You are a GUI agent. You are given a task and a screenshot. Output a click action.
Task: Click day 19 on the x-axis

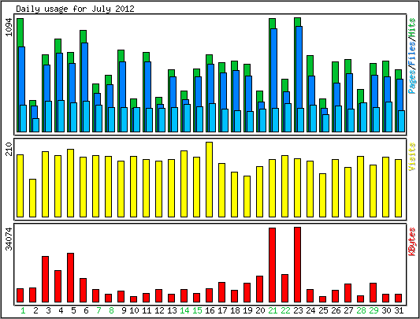(x=247, y=310)
